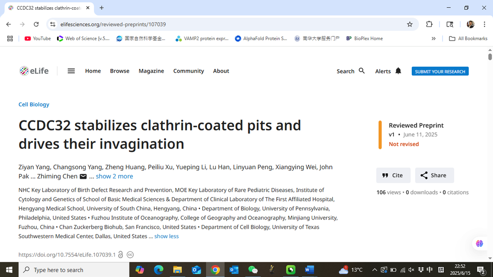This screenshot has width=493, height=277.
Task: Click Submit Your Research button
Action: [x=440, y=71]
